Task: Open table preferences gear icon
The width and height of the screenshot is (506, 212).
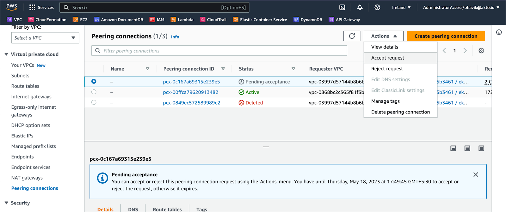Action: click(x=481, y=50)
